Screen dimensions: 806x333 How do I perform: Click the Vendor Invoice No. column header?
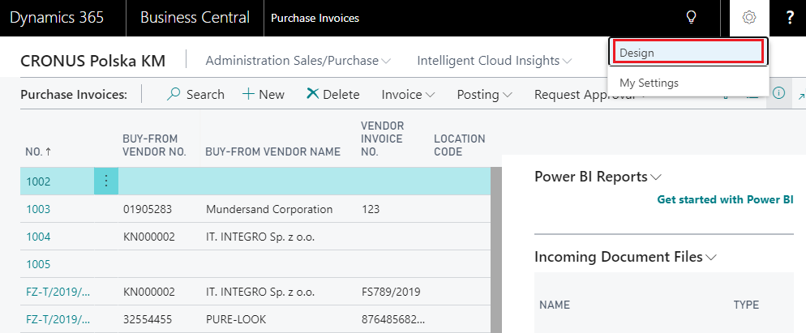383,139
